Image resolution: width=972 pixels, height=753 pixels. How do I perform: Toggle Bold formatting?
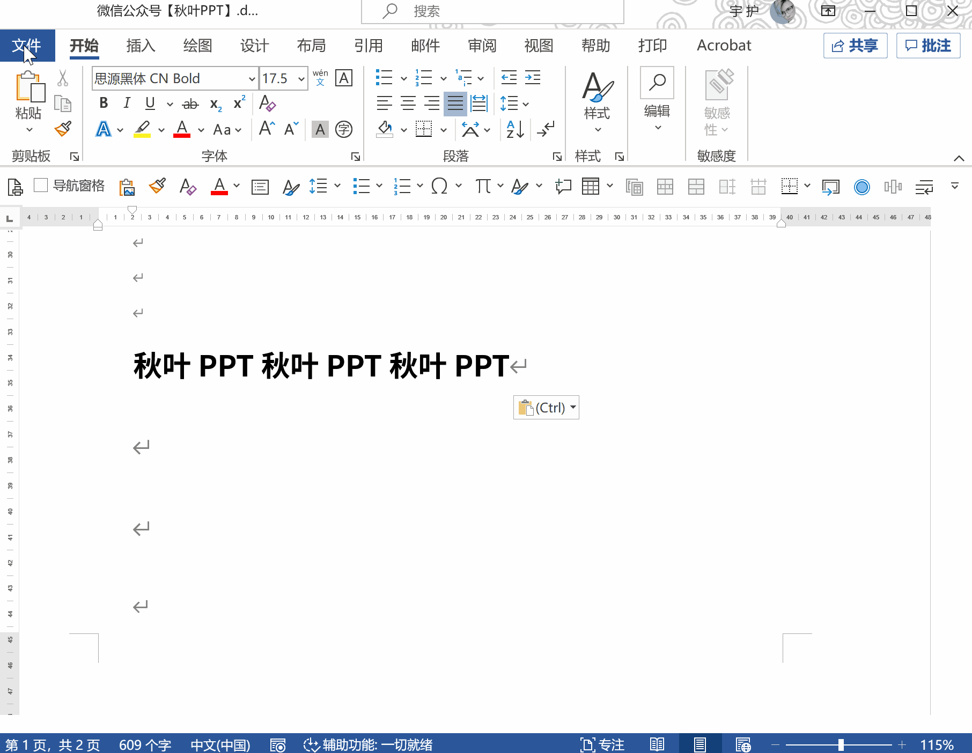tap(104, 103)
